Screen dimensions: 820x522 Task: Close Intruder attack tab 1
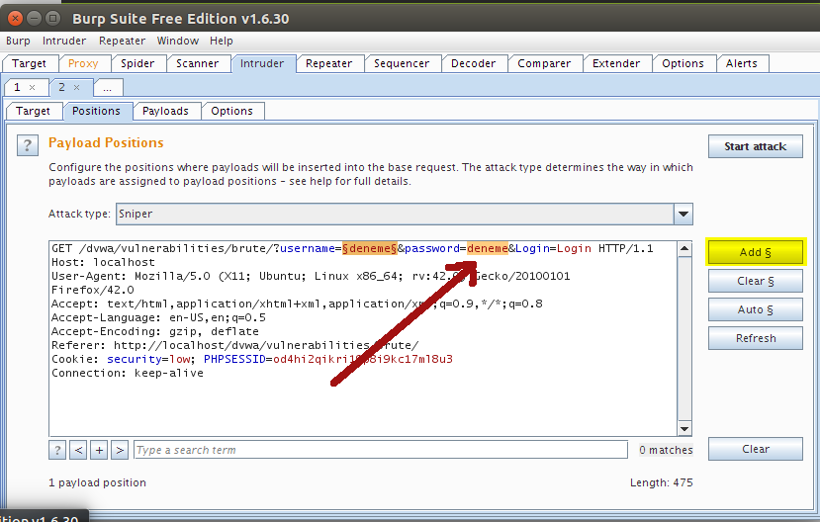pyautogui.click(x=33, y=88)
